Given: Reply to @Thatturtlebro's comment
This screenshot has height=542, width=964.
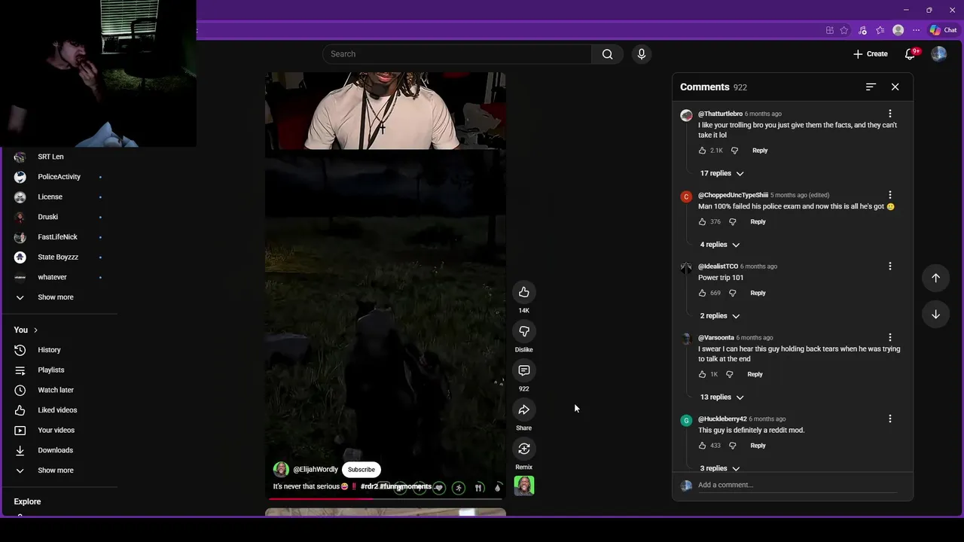Looking at the screenshot, I should [x=760, y=151].
